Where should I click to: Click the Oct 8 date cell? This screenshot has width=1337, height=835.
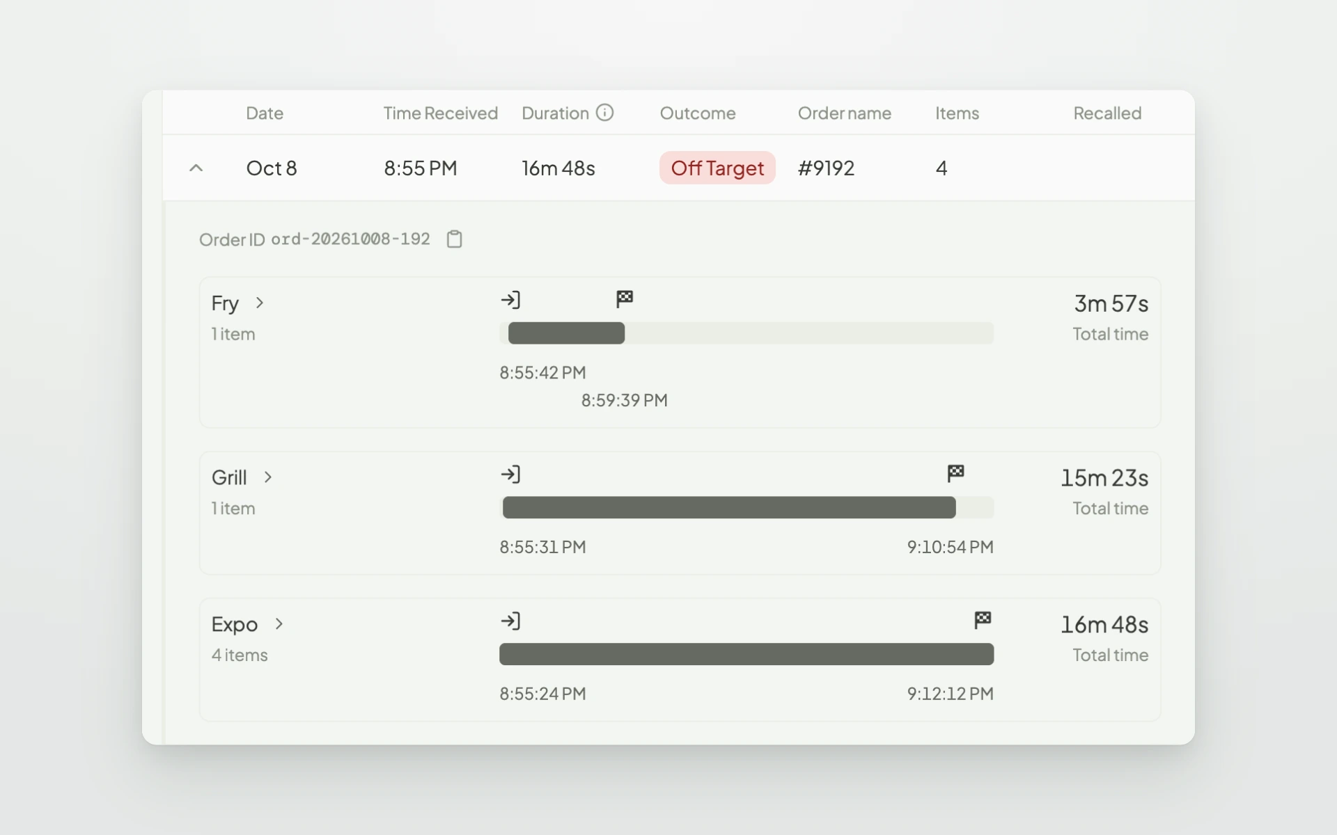coord(272,168)
